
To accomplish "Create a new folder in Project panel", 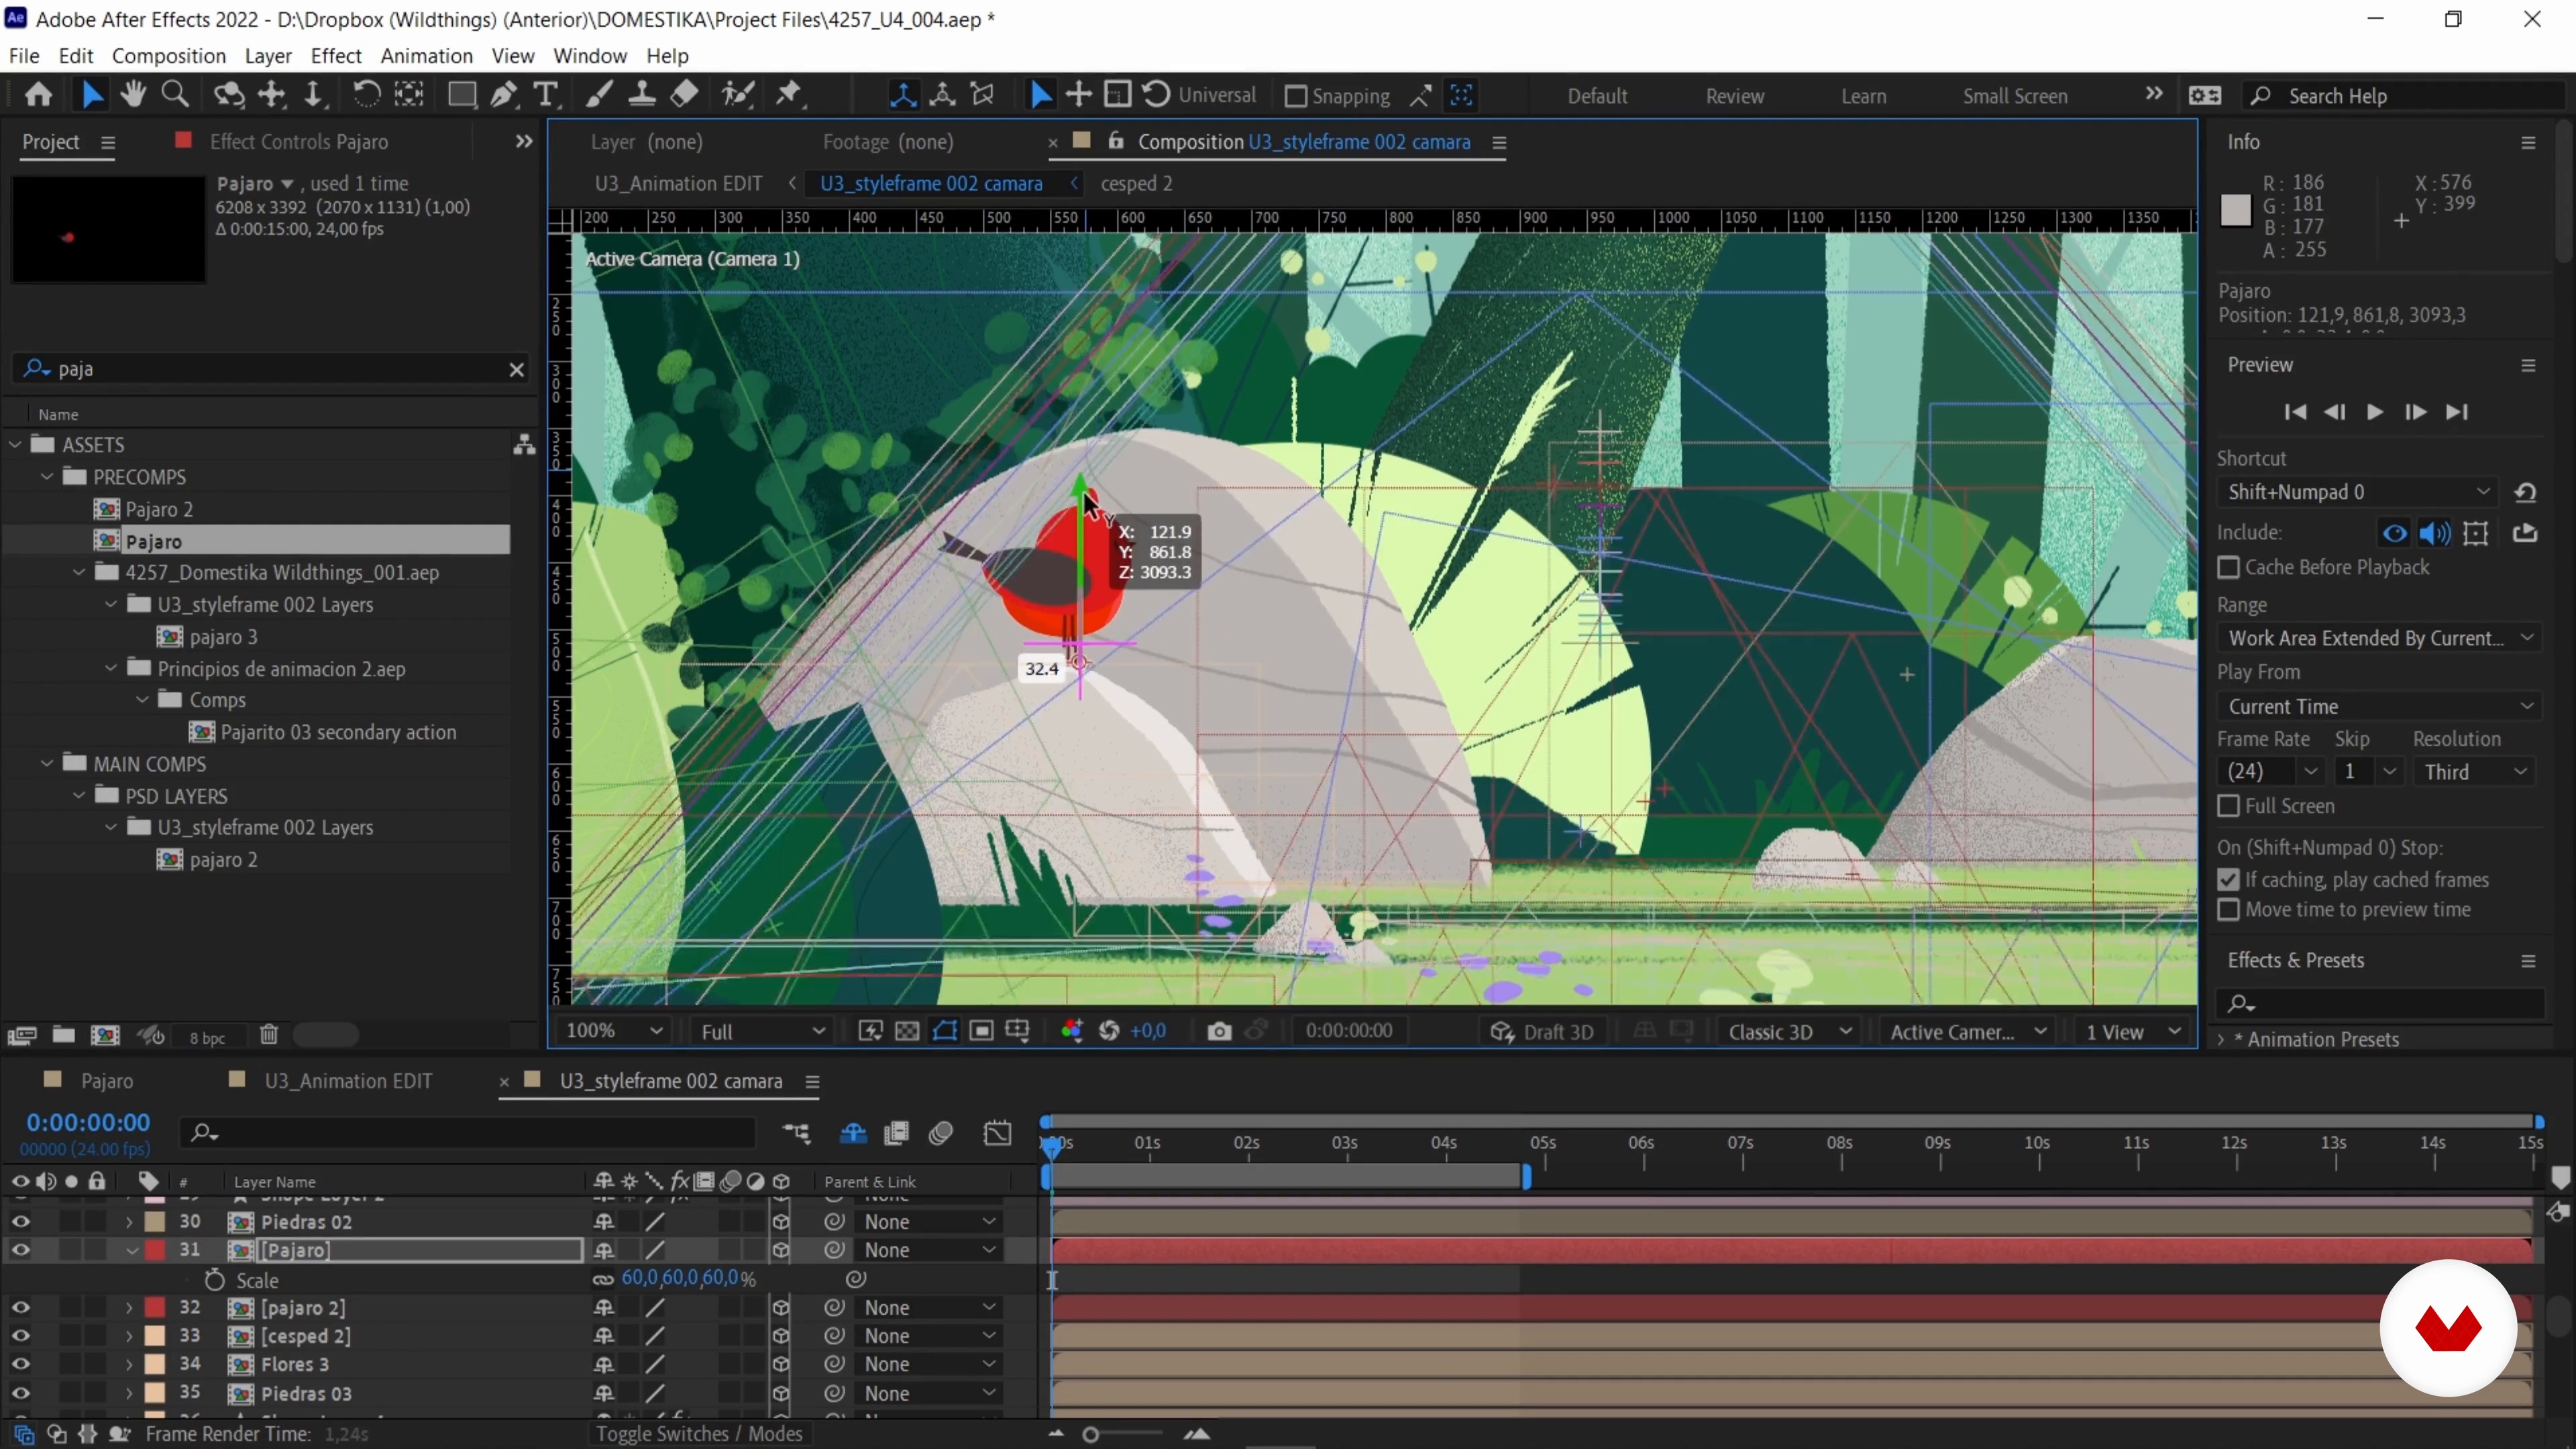I will 63,1035.
